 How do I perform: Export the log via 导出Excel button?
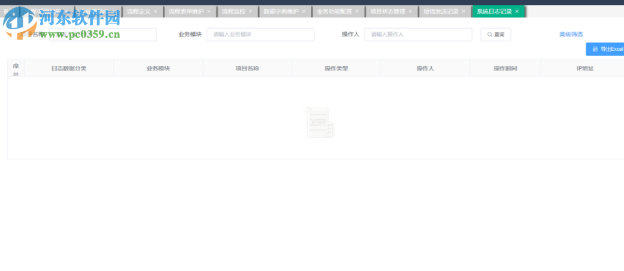[x=605, y=49]
